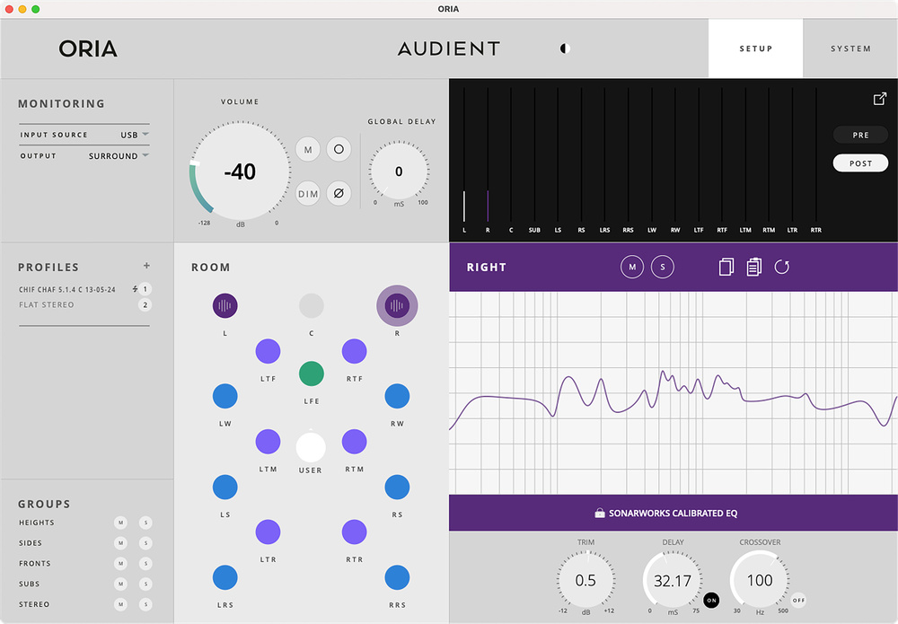
Task: Open the Output Surround dropdown
Action: click(119, 156)
